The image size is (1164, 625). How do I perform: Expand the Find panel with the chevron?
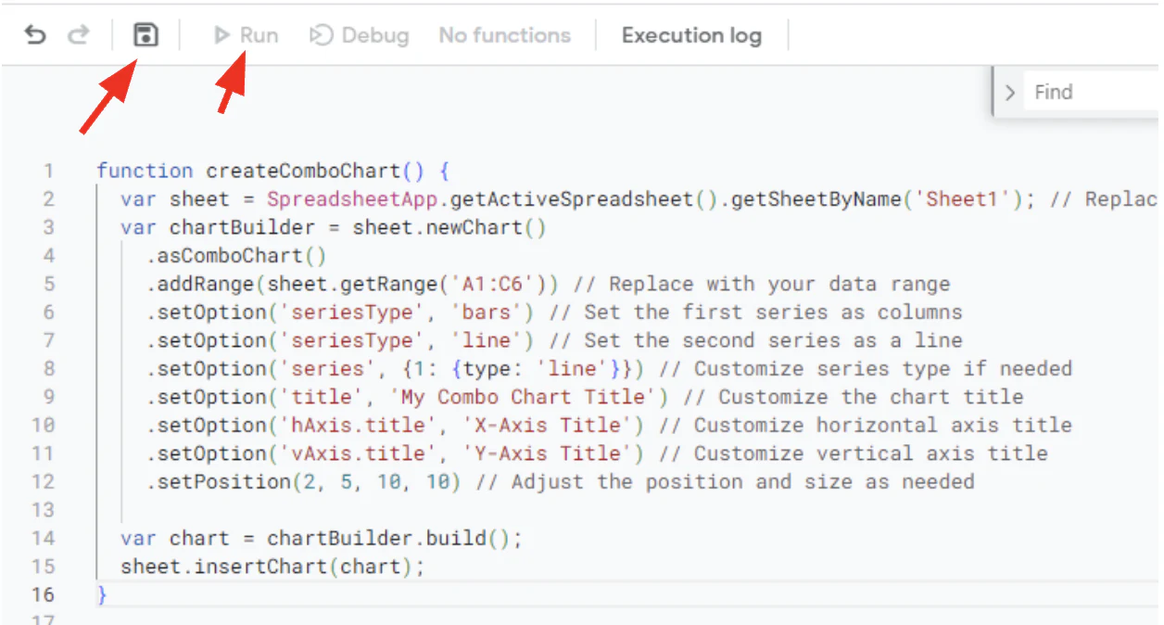pyautogui.click(x=1010, y=92)
